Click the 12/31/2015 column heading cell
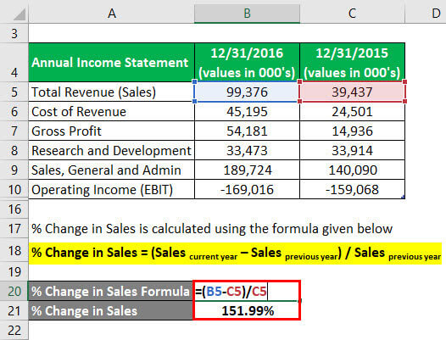The height and width of the screenshot is (340, 446). [352, 63]
